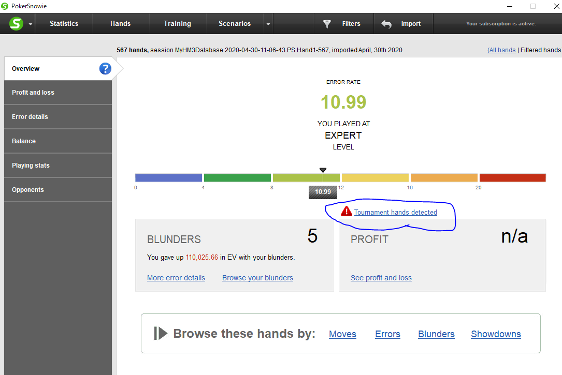Open the Playing stats section

click(x=58, y=166)
